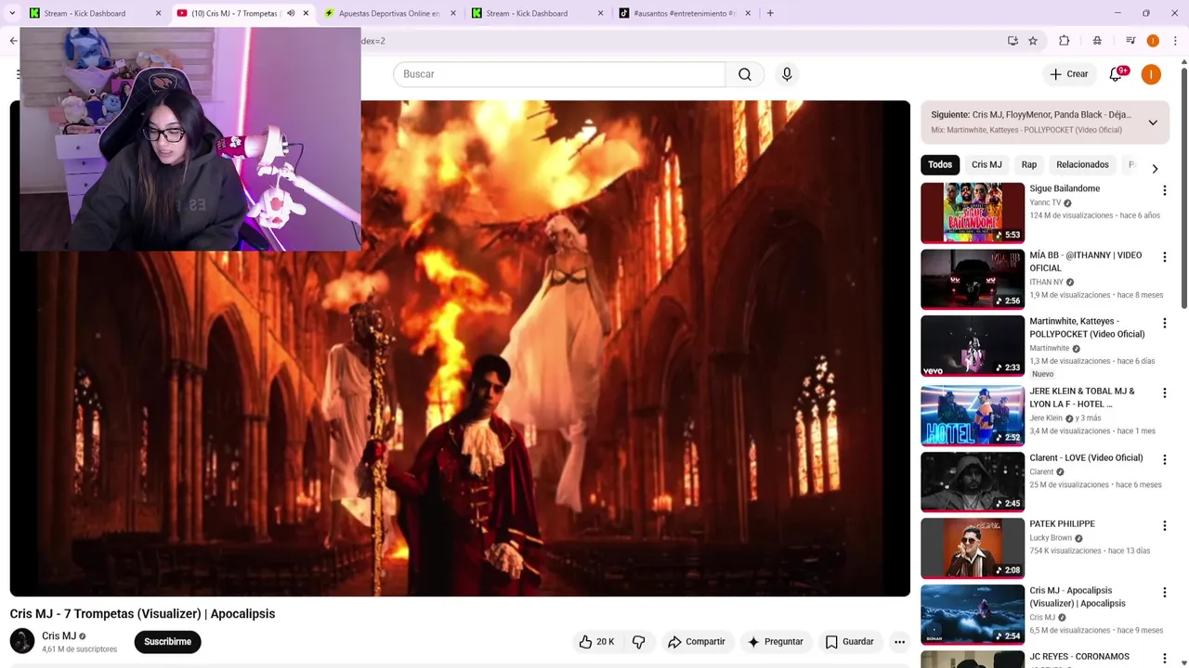This screenshot has height=668, width=1189.
Task: Open options for Clarent LOVE video
Action: click(x=1164, y=459)
